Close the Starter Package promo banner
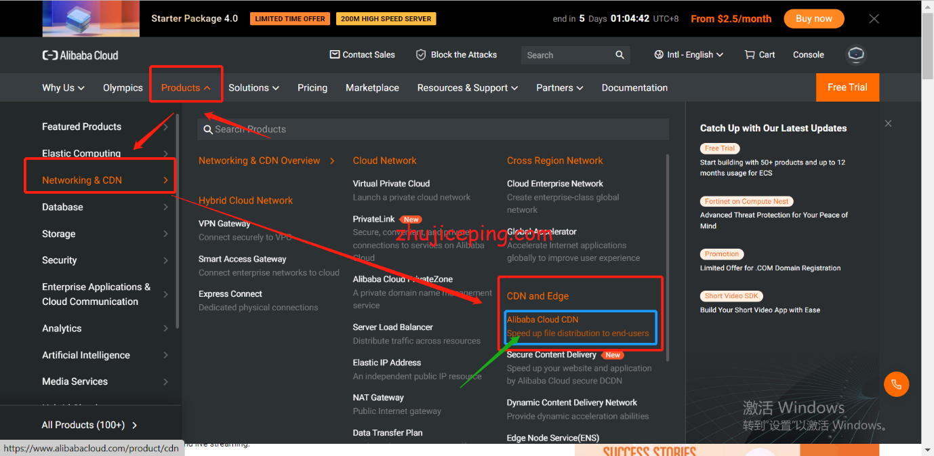Screen dimensions: 934x456 (874, 19)
